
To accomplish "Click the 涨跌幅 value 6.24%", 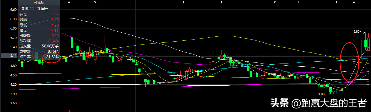I will tap(53, 41).
